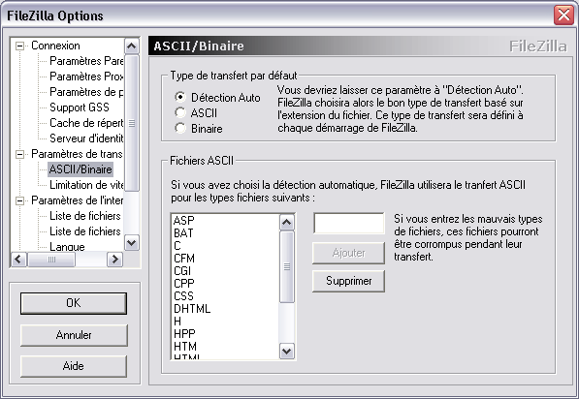Select CPP in the ASCII file list
This screenshot has height=399, width=579.
click(x=184, y=283)
